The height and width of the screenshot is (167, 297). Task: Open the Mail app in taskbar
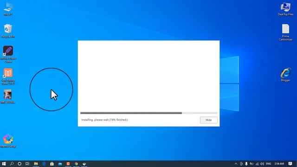(60, 164)
